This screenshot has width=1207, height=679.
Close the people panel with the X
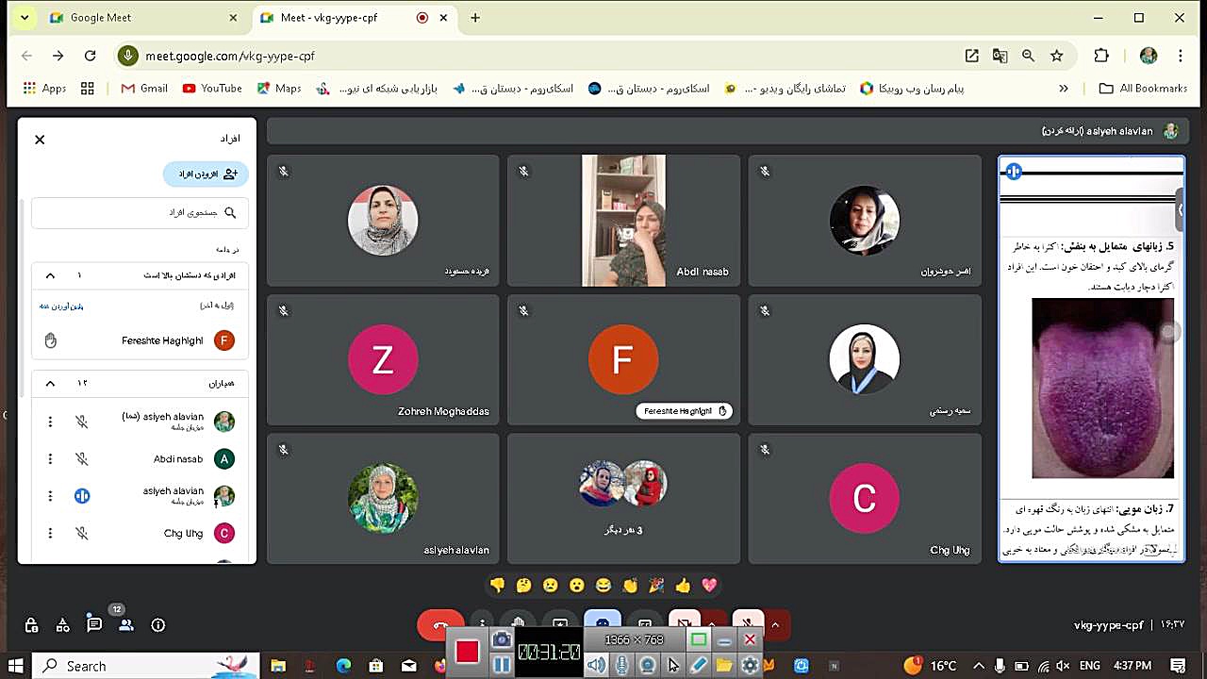pos(40,140)
